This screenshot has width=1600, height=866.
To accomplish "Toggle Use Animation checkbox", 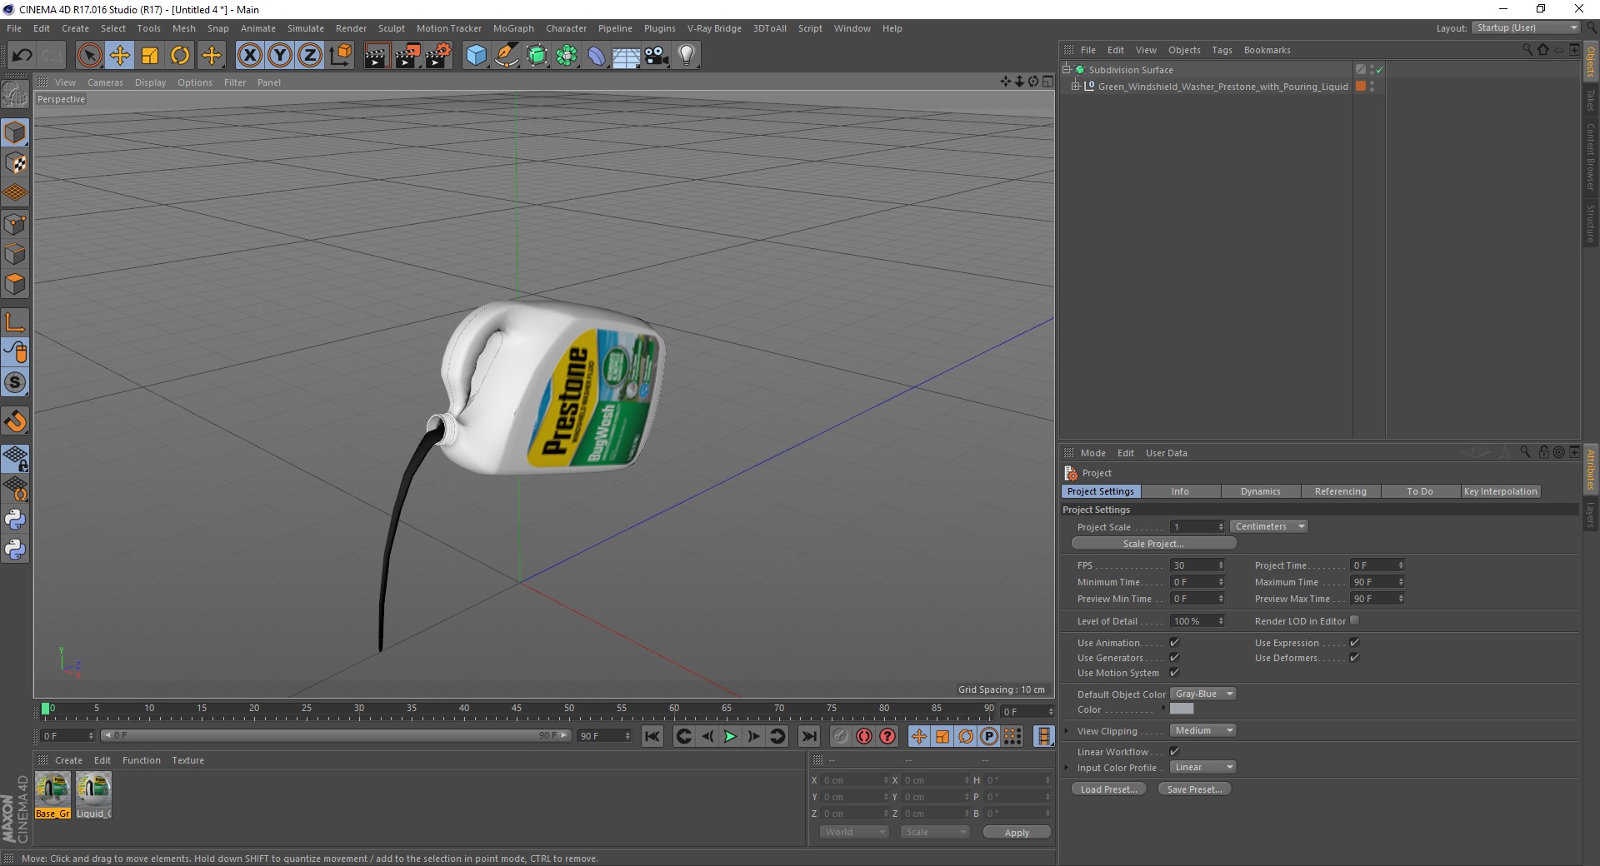I will (x=1174, y=642).
